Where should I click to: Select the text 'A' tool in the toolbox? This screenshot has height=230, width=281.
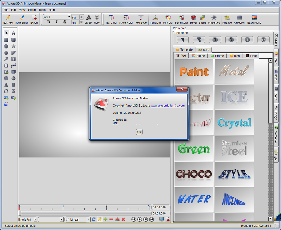[14, 33]
